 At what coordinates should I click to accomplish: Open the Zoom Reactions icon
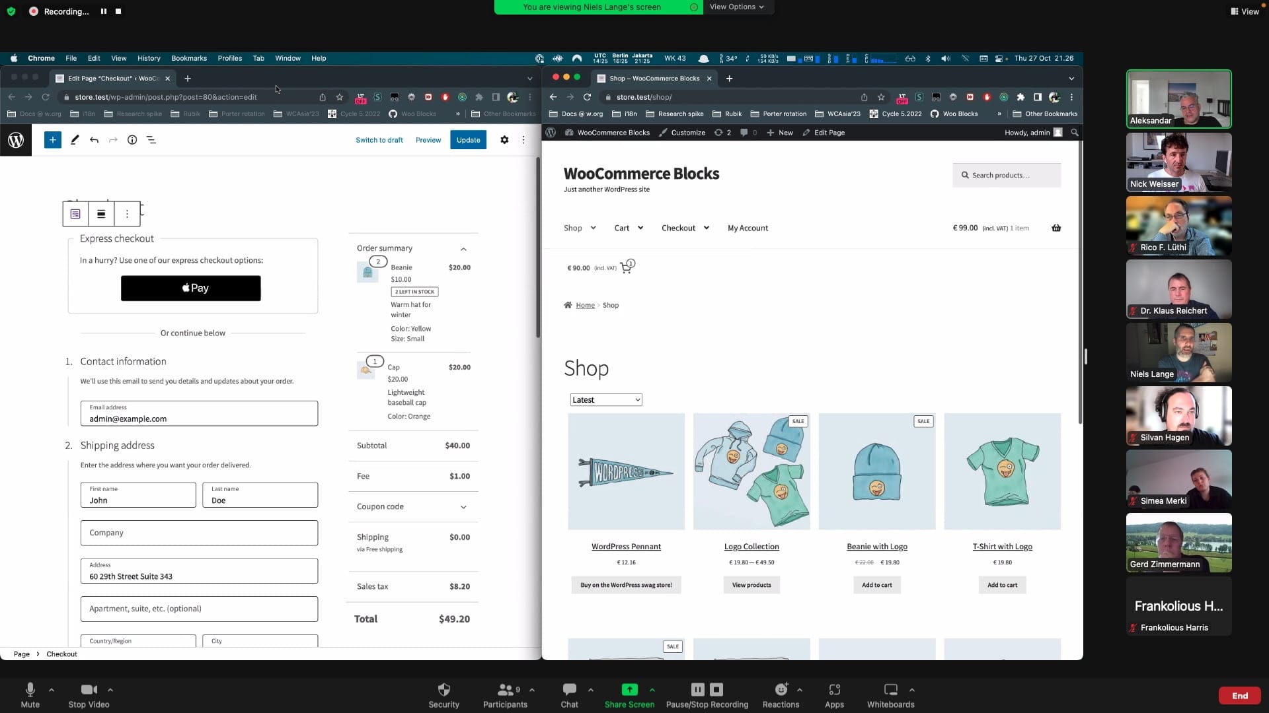pyautogui.click(x=781, y=690)
